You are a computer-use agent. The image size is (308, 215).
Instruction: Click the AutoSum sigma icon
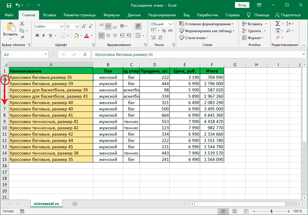278,24
